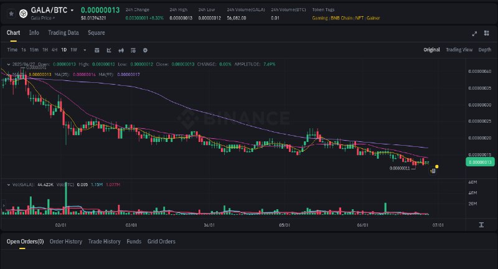
Task: Click the MA(99) indicator value
Action: point(128,74)
